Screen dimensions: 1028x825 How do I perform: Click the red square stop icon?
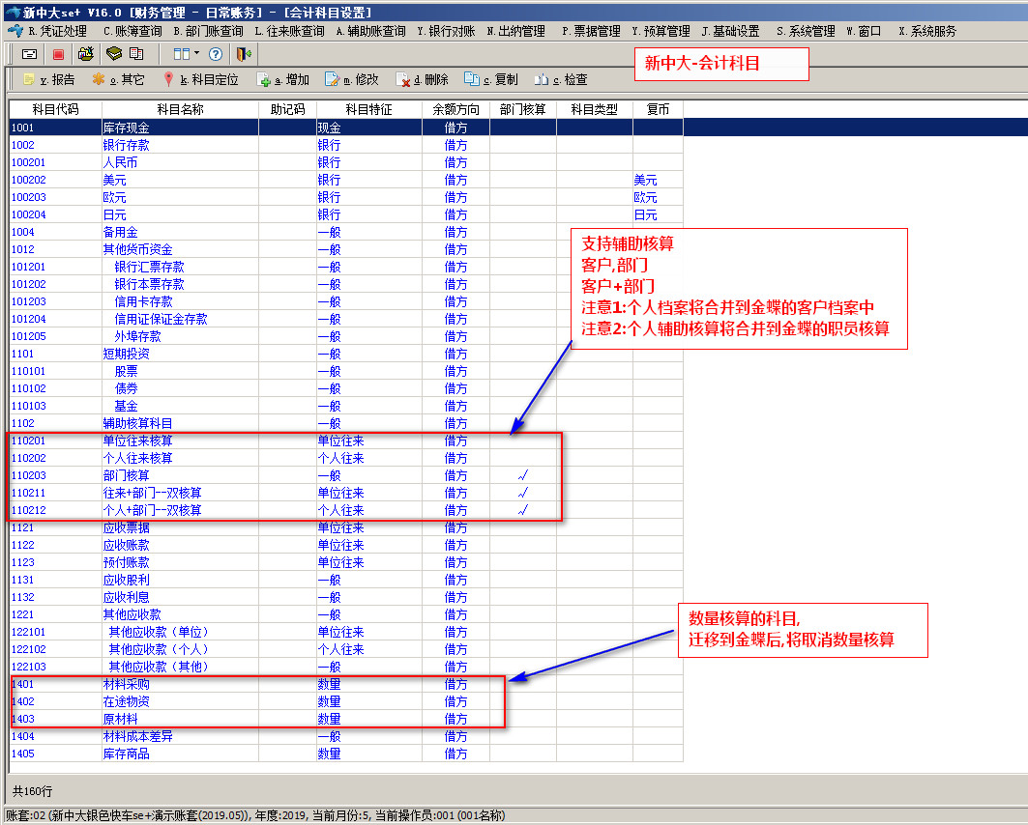(x=58, y=54)
